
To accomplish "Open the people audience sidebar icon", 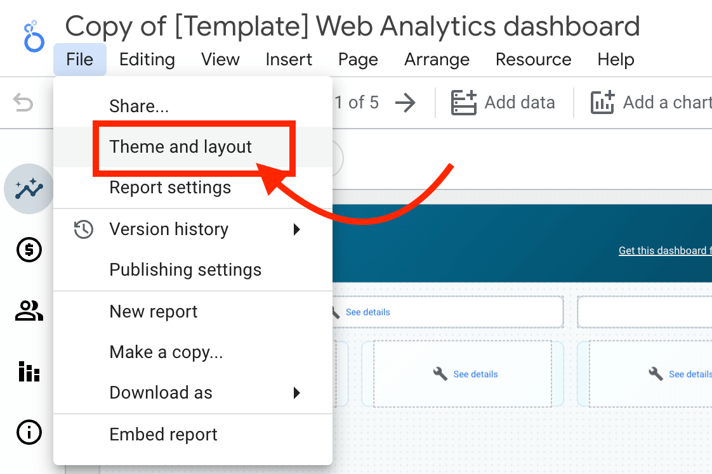I will 29,311.
